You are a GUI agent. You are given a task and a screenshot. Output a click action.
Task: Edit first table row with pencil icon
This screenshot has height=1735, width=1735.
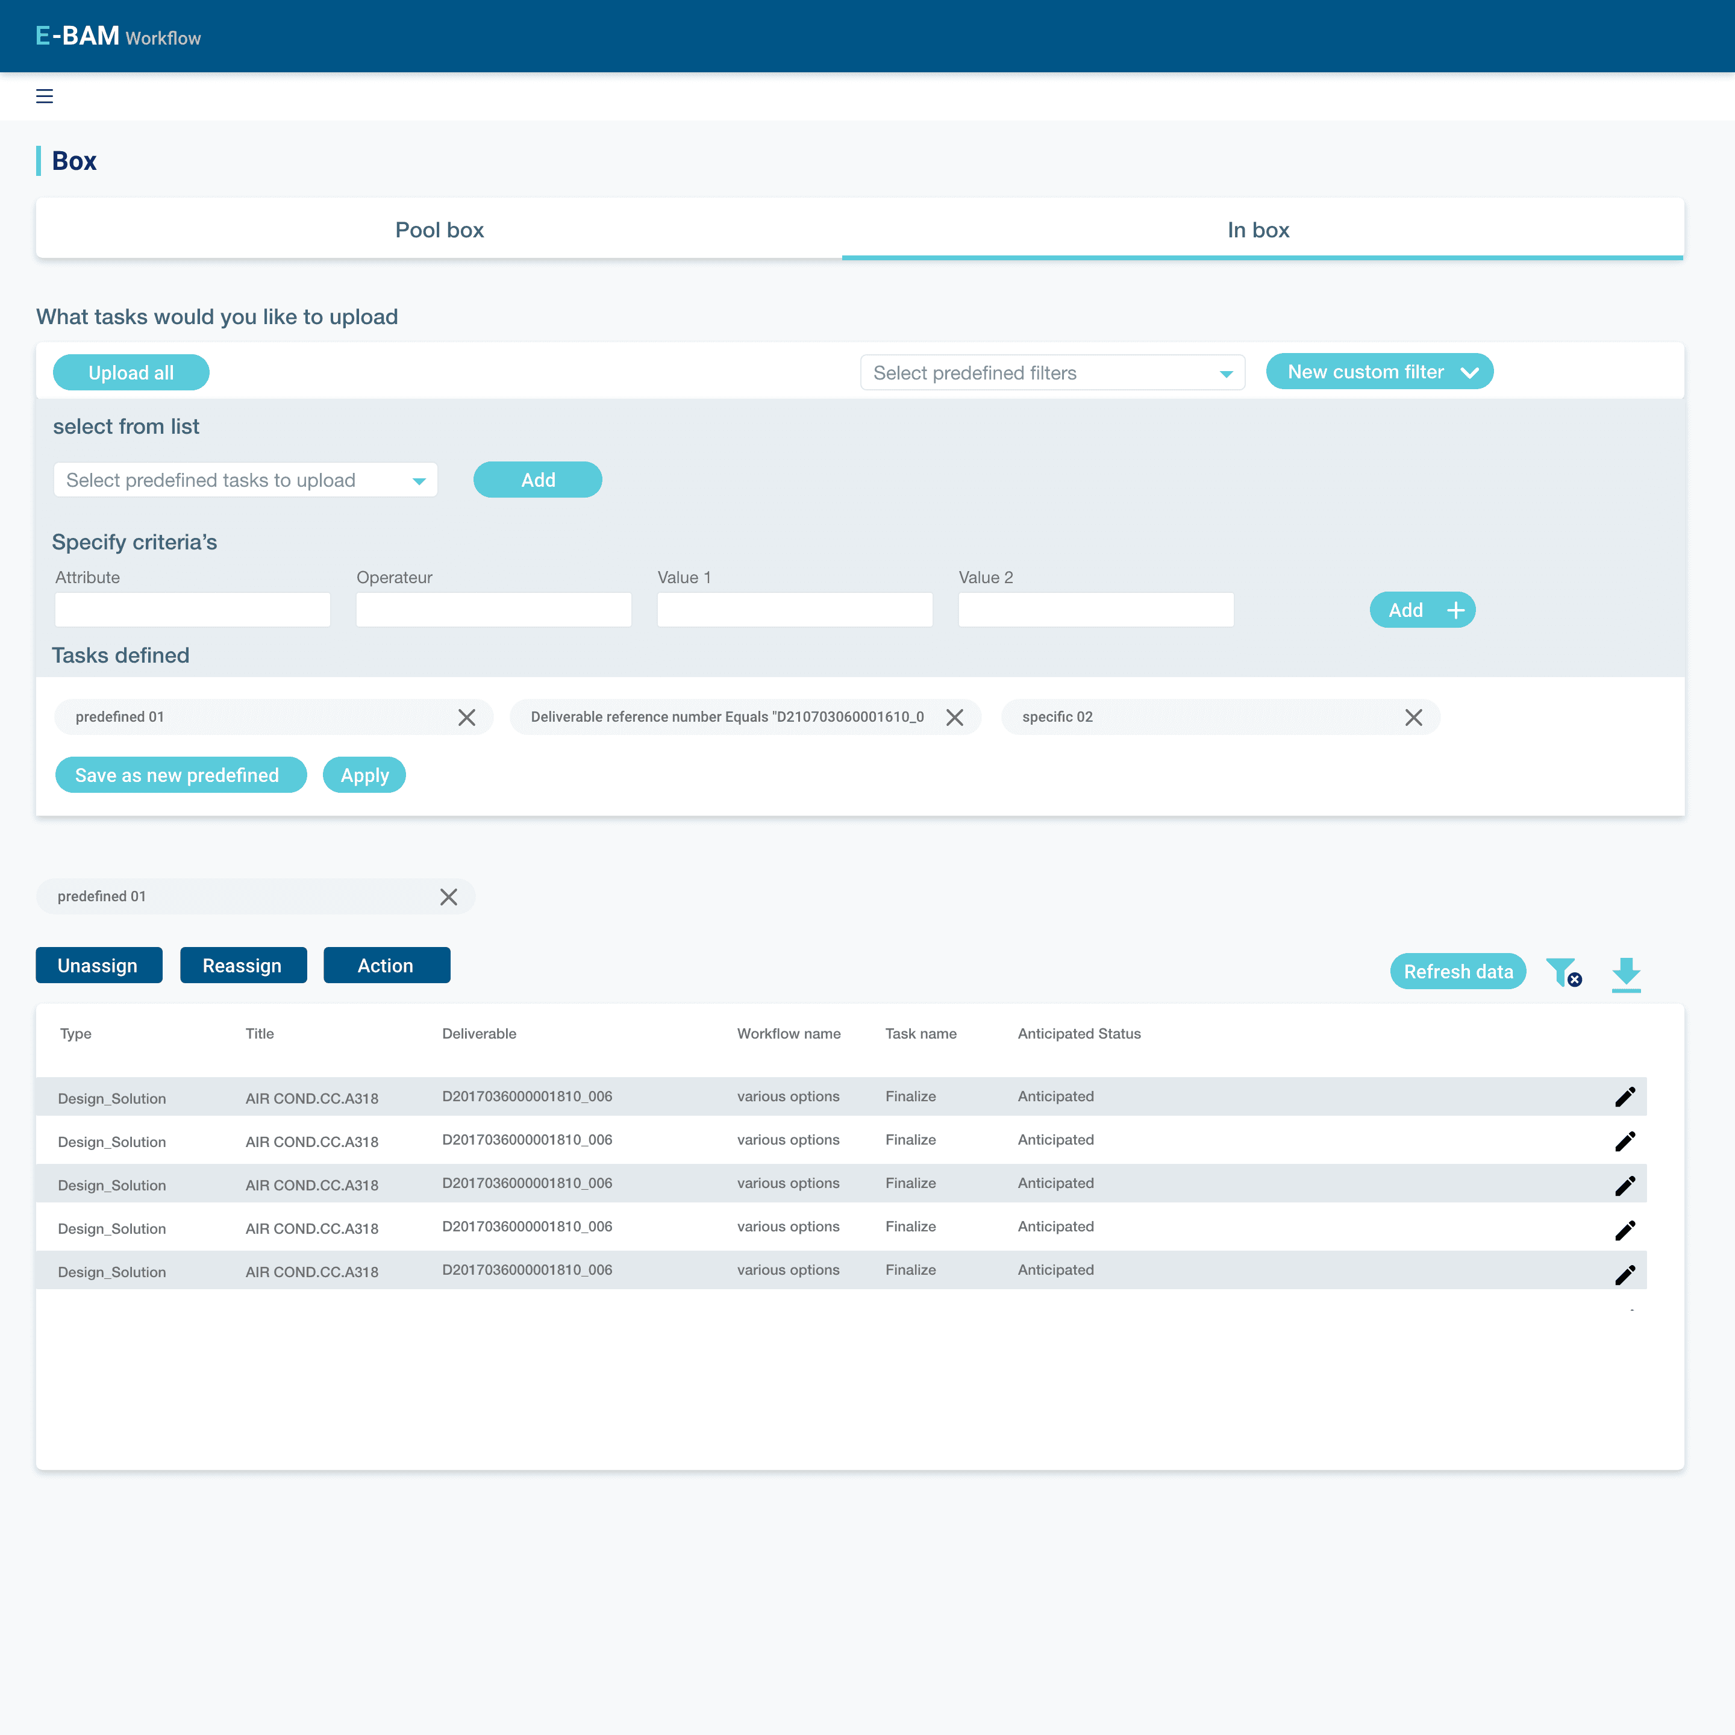pyautogui.click(x=1625, y=1096)
